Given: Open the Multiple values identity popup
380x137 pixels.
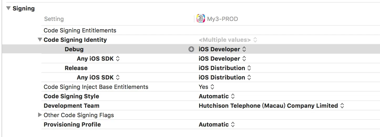Looking at the screenshot, I should point(228,40).
